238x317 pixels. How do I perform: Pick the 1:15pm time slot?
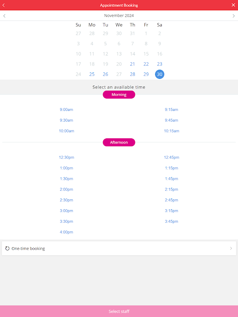[171, 168]
